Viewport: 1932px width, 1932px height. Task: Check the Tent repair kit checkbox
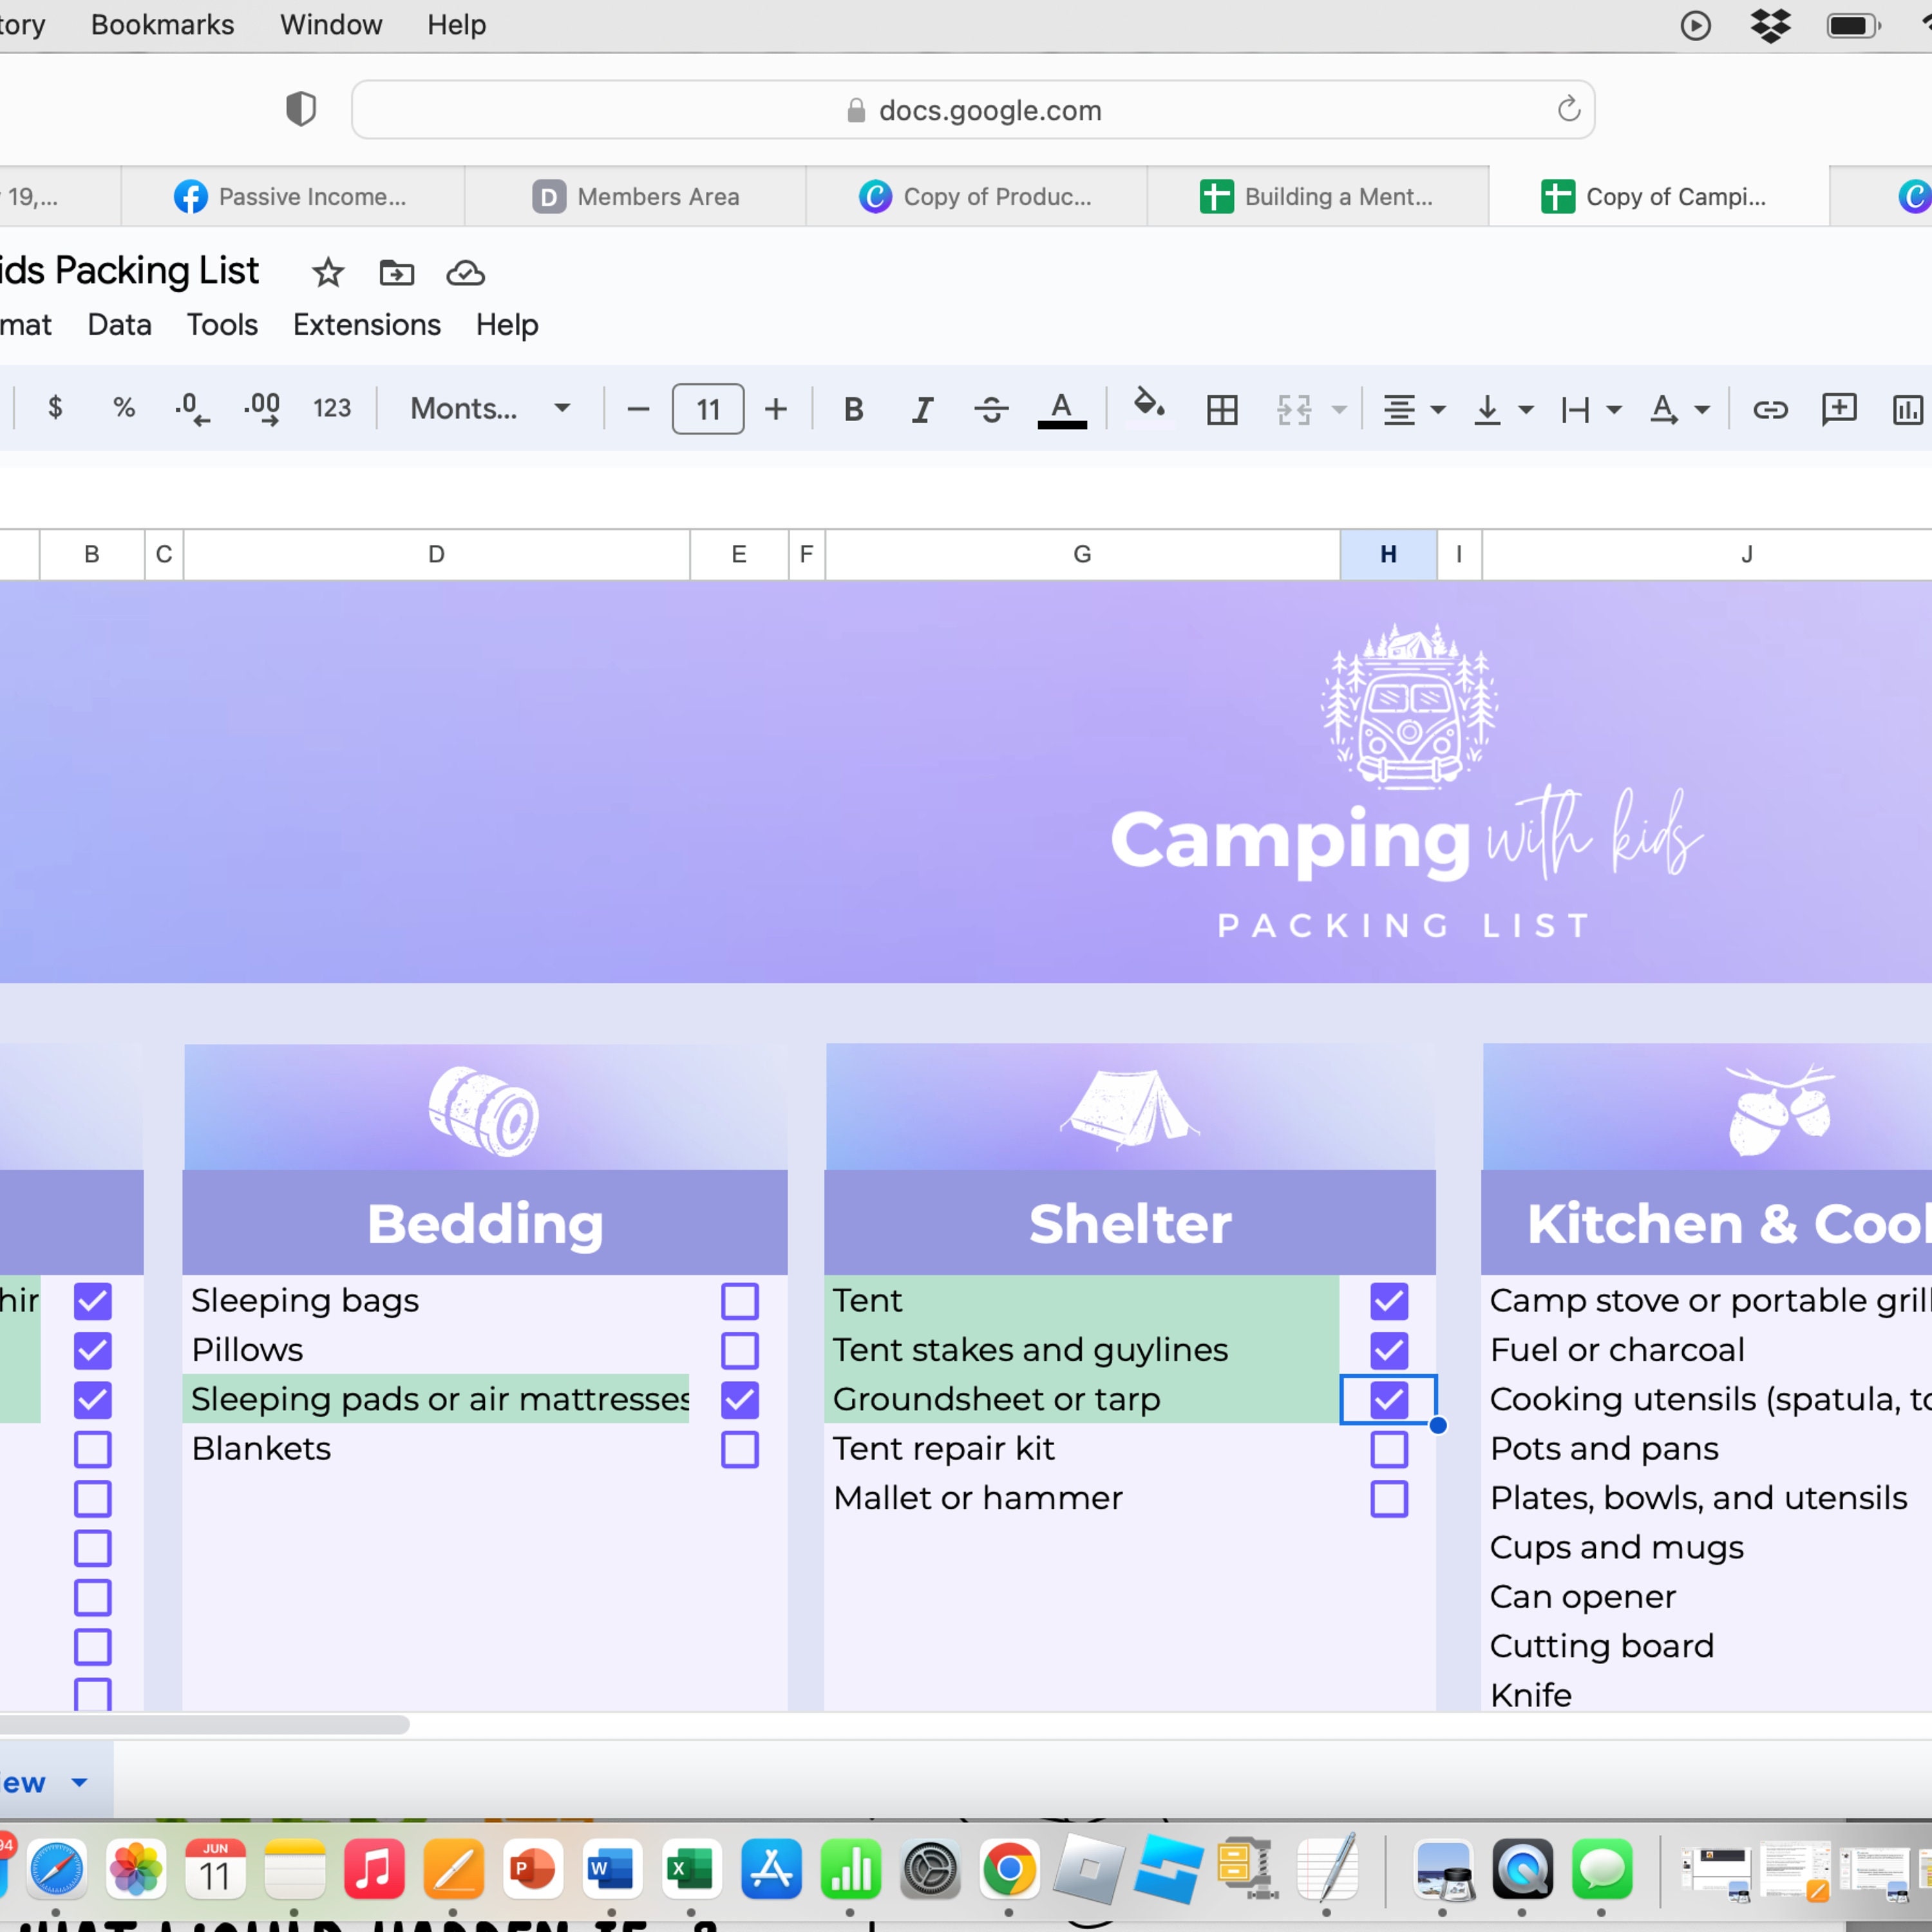[x=1389, y=1449]
